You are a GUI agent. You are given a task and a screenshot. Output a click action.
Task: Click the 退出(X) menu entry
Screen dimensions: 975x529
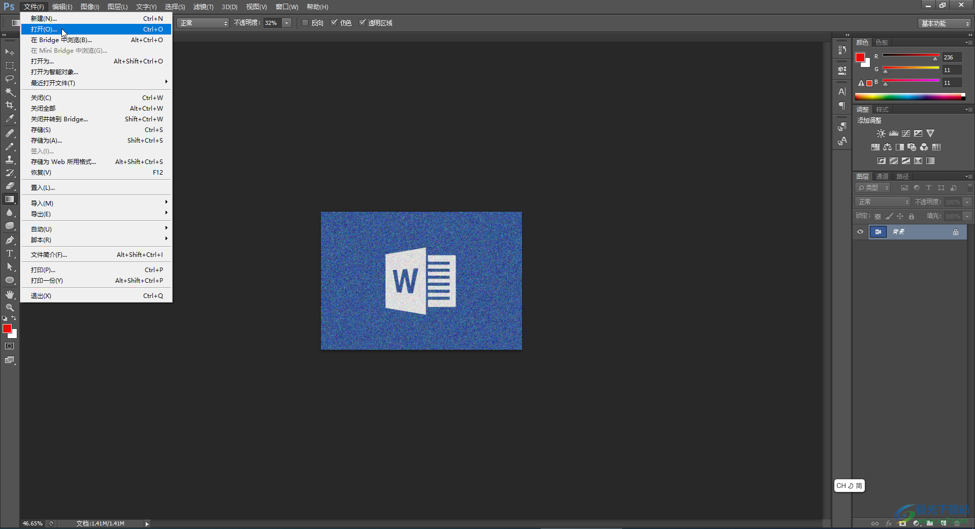(96, 295)
